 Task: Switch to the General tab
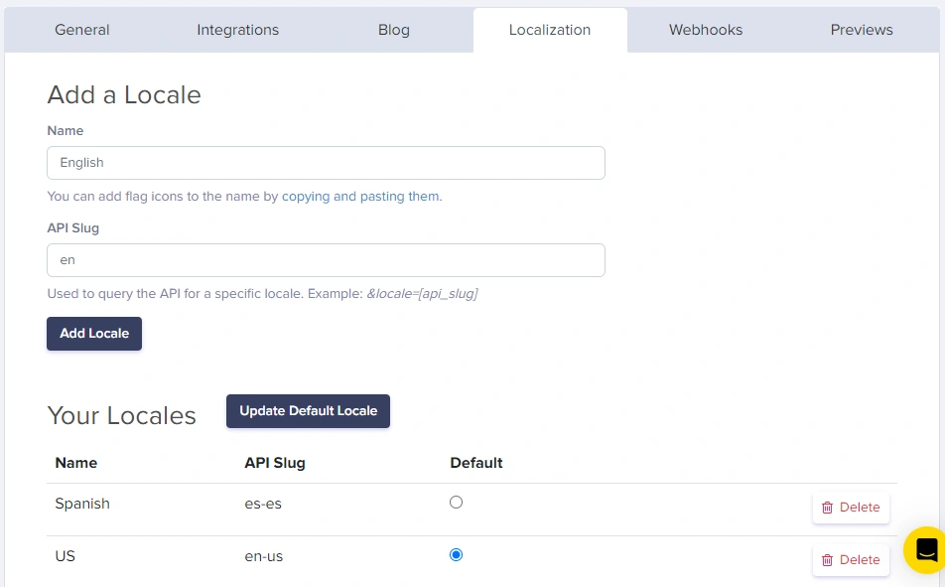(82, 30)
